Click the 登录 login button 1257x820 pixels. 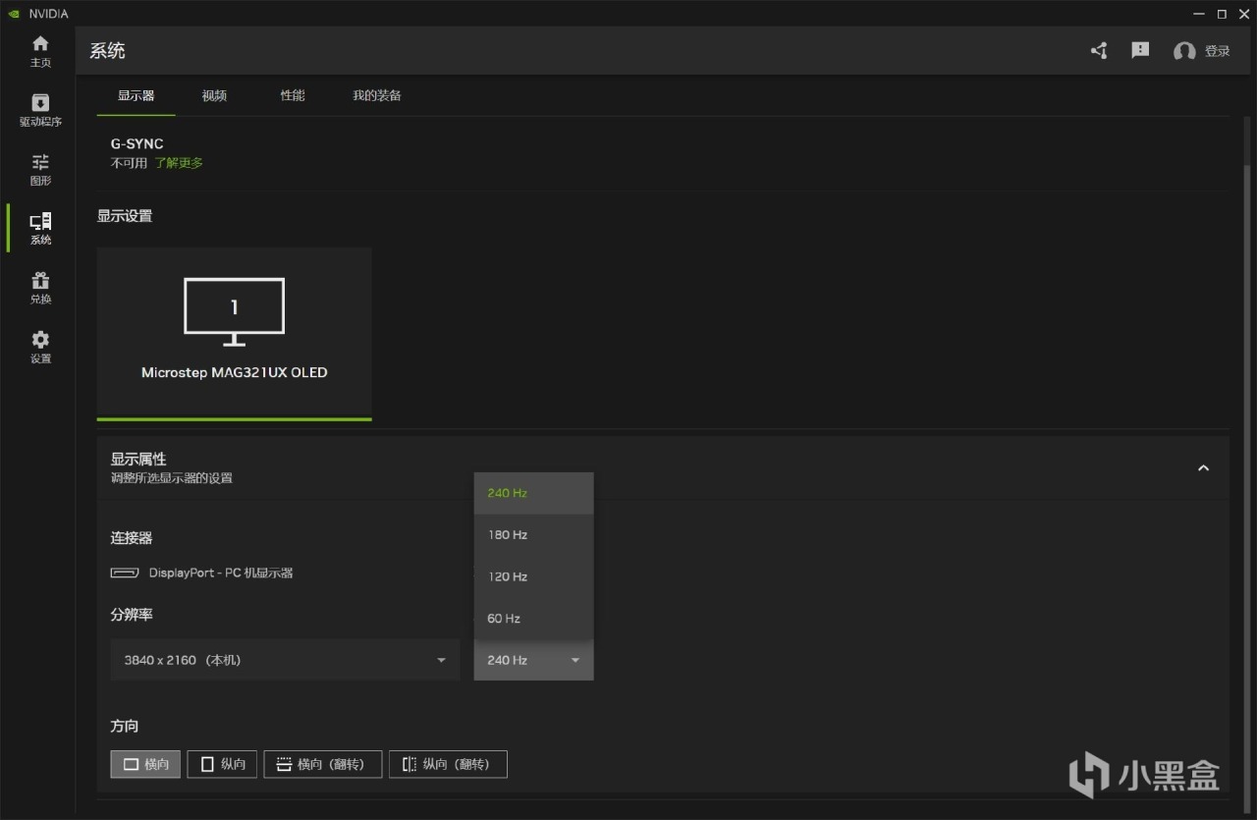click(1218, 51)
